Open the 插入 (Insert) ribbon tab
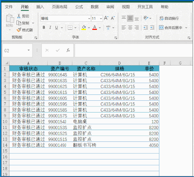194x177 pixels. point(40,7)
